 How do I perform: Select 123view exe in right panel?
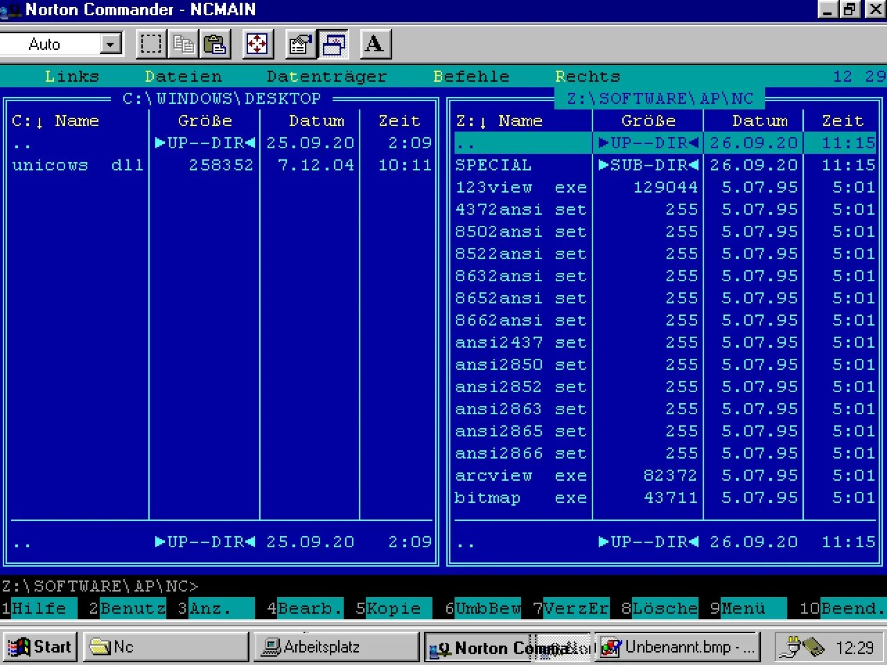click(x=665, y=187)
